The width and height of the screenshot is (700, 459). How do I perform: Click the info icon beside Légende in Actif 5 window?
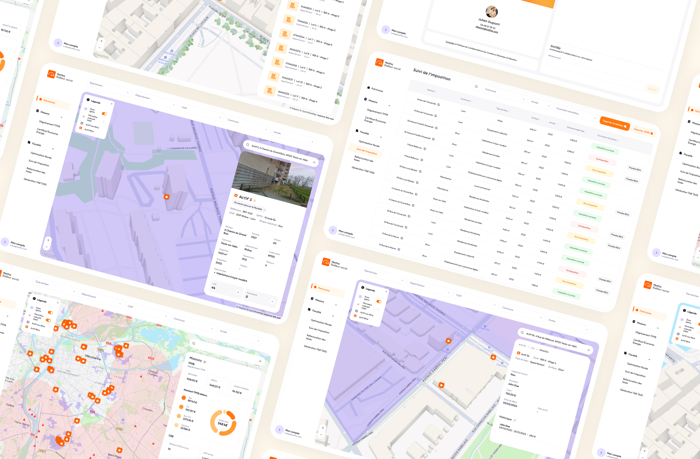click(x=88, y=100)
